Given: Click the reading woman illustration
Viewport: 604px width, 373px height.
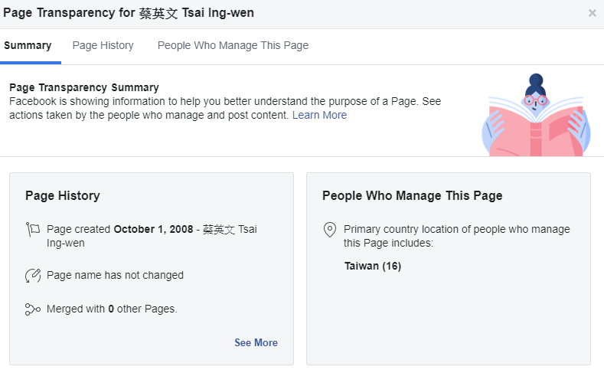Looking at the screenshot, I should [x=536, y=115].
